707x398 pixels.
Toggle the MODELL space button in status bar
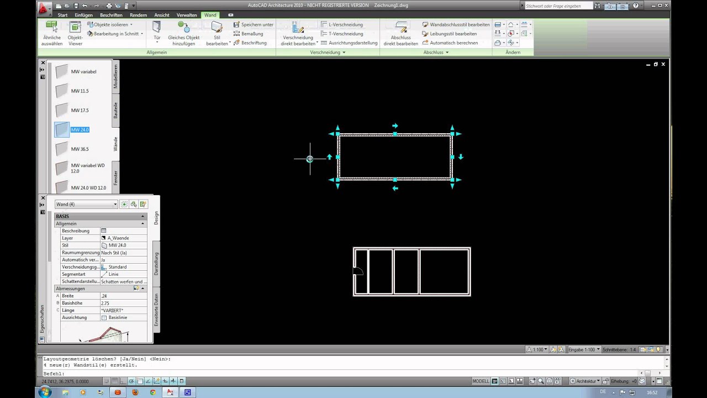click(x=481, y=381)
